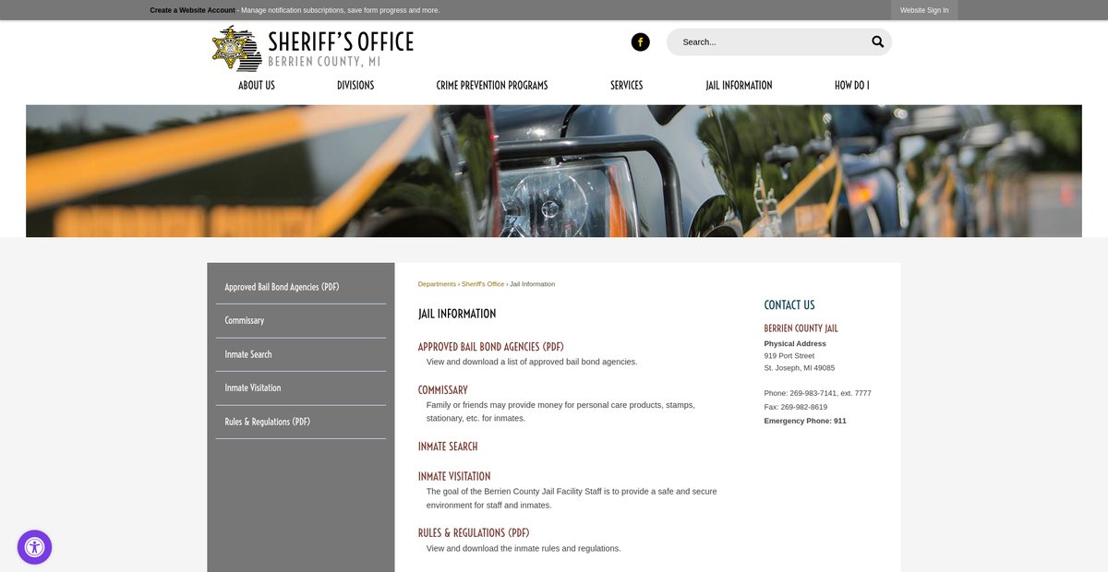1108x572 pixels.
Task: Click the Fax: 269-982-8619 text
Action: 796,407
